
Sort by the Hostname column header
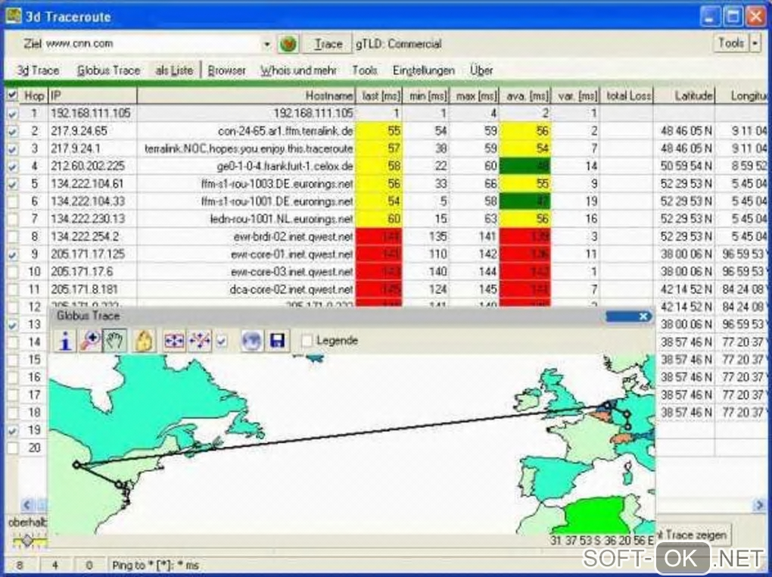246,95
